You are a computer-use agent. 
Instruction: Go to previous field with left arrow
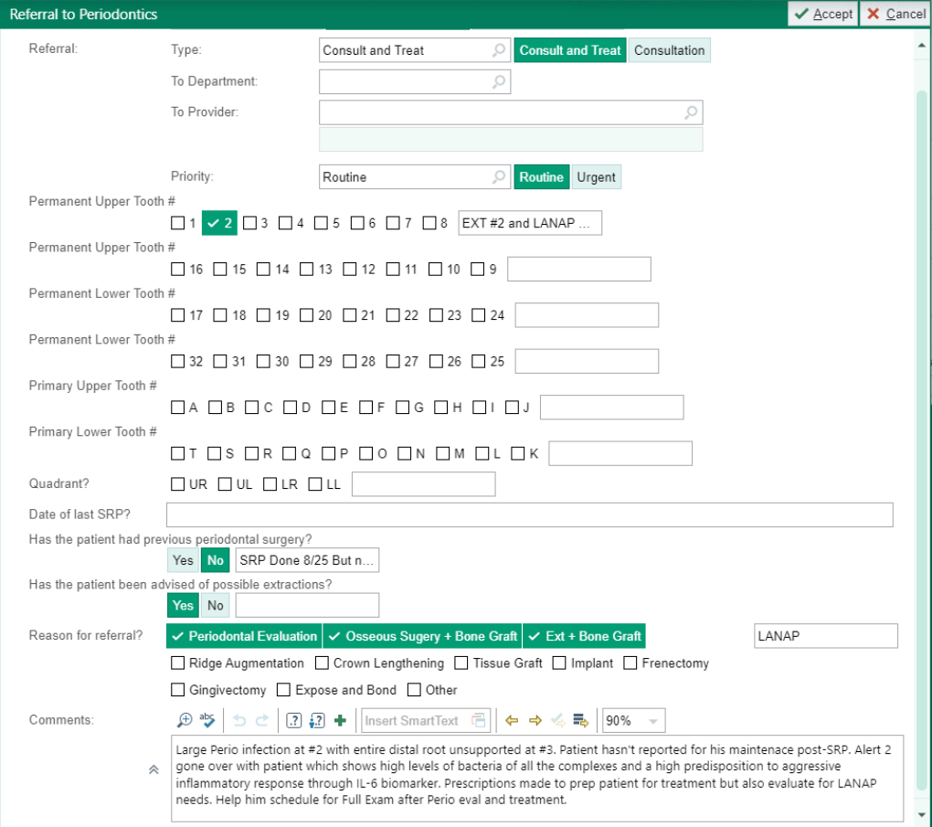pyautogui.click(x=512, y=721)
